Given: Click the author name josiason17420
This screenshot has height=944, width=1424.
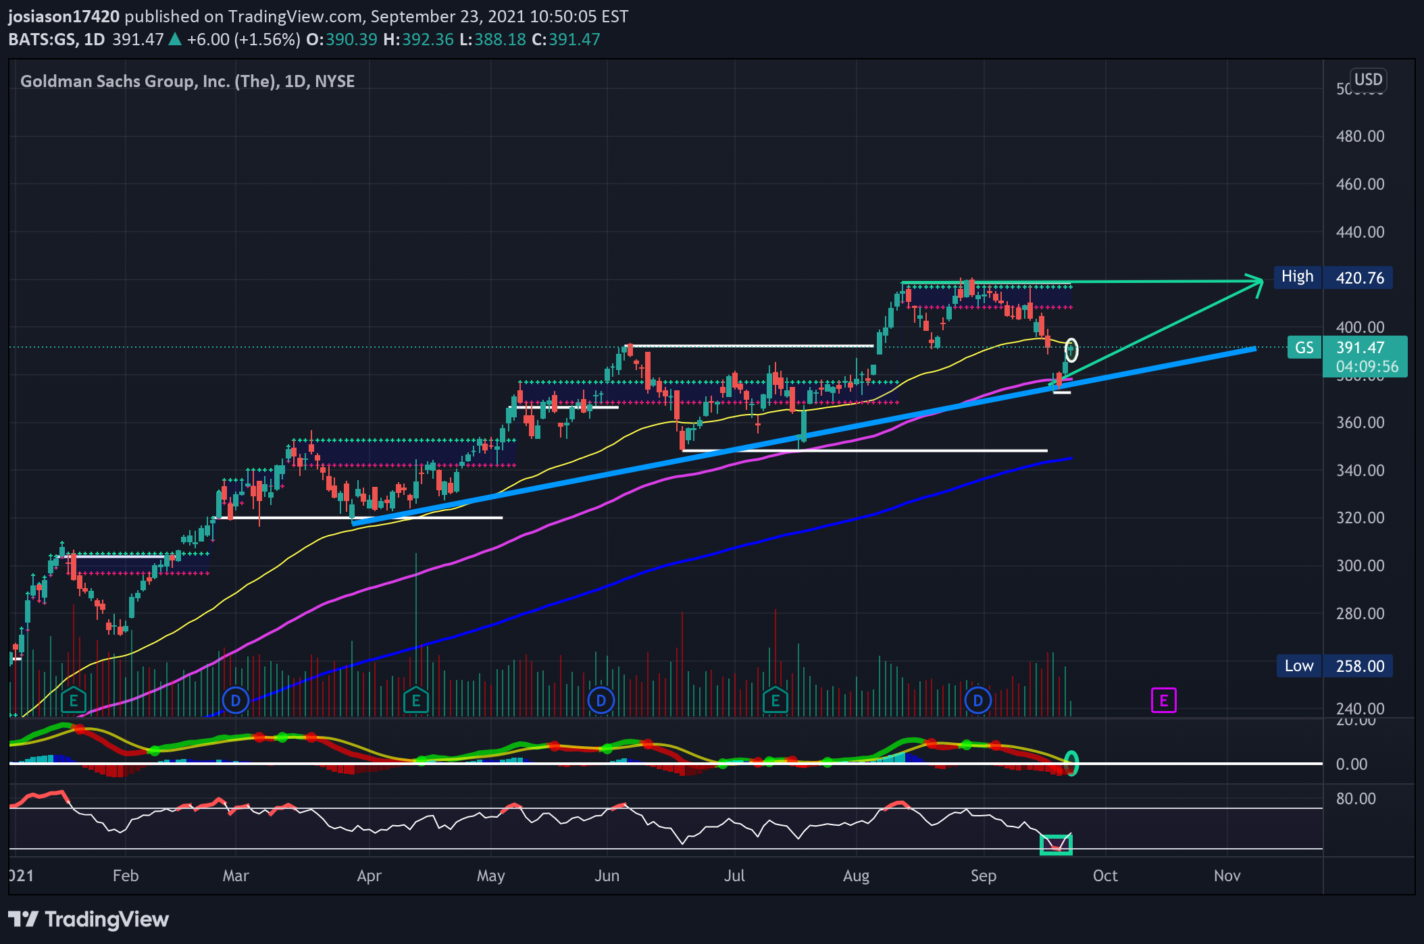Looking at the screenshot, I should [x=64, y=16].
